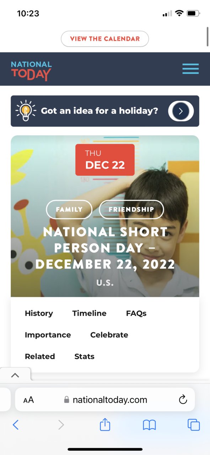Tap Safari share icon
The width and height of the screenshot is (210, 455).
pyautogui.click(x=105, y=424)
